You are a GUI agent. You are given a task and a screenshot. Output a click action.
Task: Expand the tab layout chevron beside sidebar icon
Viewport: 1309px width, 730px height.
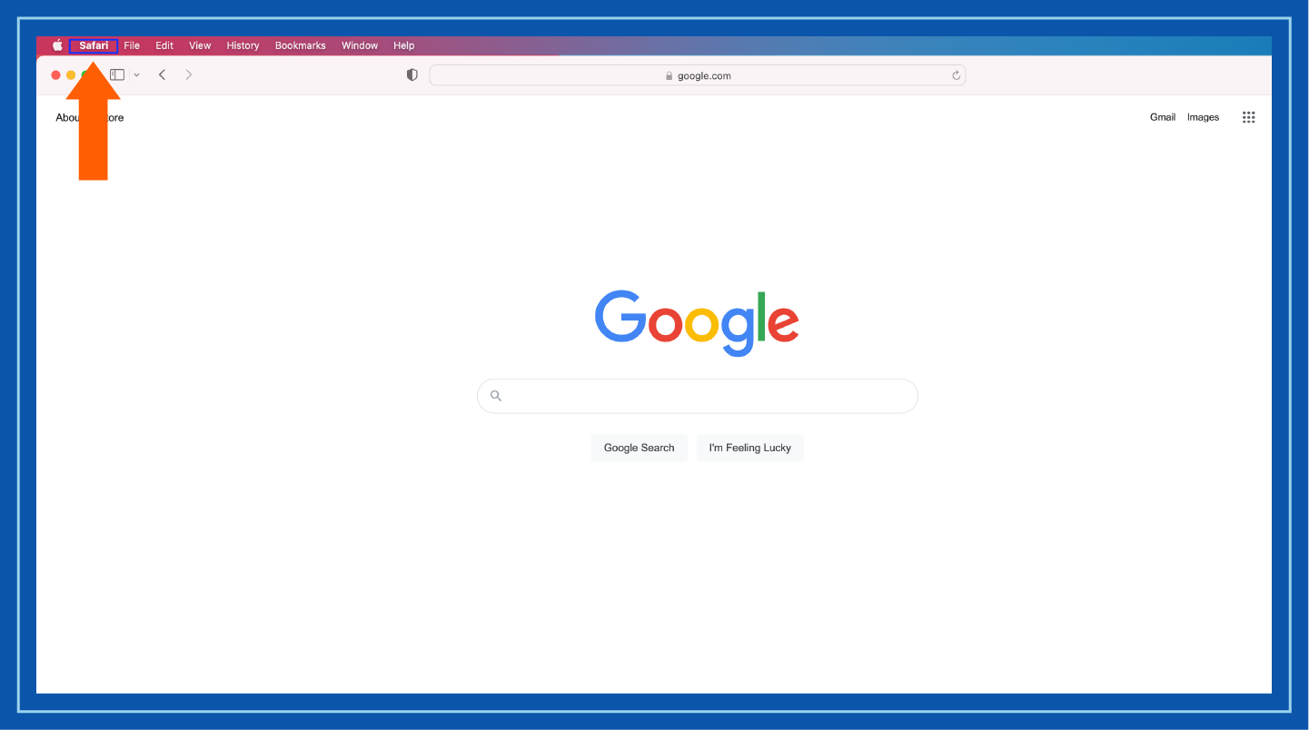[x=136, y=74]
